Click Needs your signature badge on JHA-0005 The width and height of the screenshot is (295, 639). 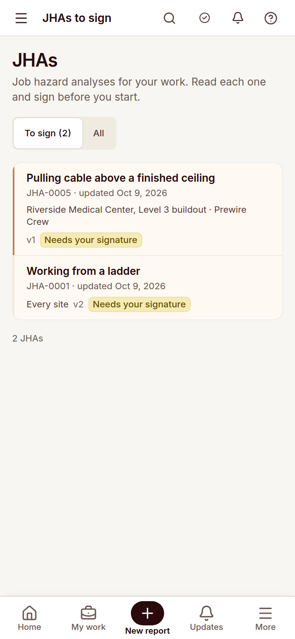[x=91, y=240]
